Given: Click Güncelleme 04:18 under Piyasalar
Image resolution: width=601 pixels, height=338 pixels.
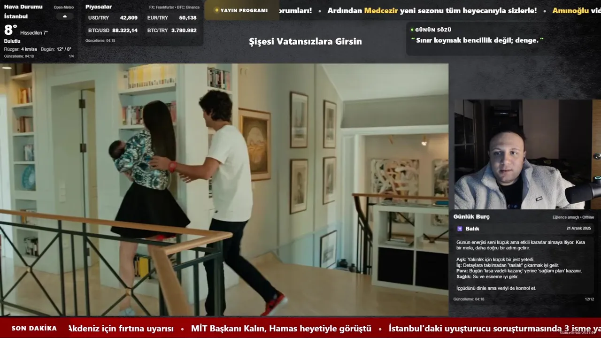Looking at the screenshot, I should click(100, 40).
